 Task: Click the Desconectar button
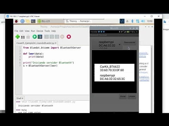[130, 42]
